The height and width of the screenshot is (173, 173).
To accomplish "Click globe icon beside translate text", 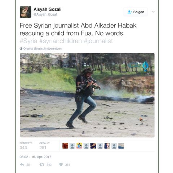I will 21,49.
